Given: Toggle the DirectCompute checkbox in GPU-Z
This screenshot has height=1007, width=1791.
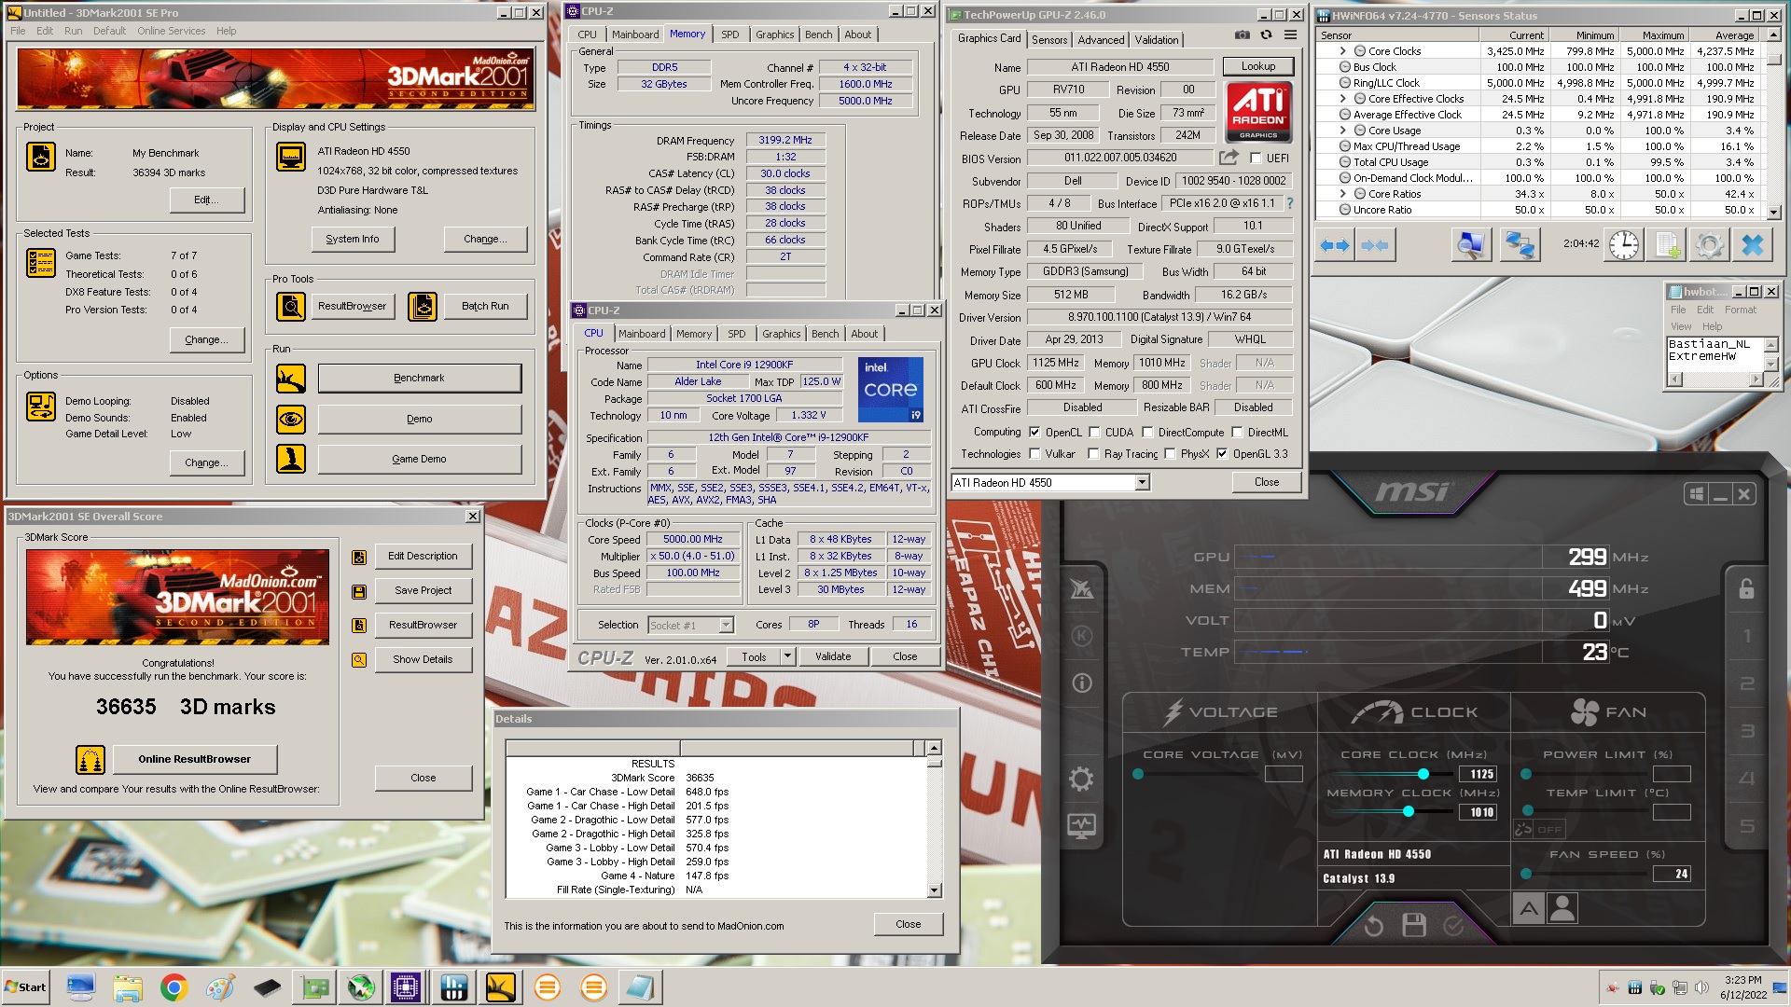Looking at the screenshot, I should click(1147, 432).
